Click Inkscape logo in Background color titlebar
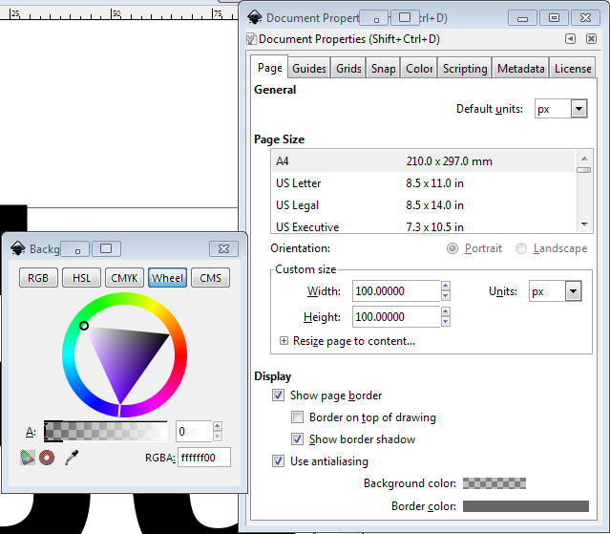The height and width of the screenshot is (534, 610). click(x=18, y=248)
